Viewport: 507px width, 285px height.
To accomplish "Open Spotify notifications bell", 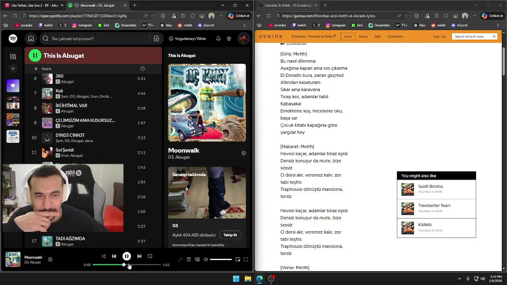I will (x=218, y=38).
